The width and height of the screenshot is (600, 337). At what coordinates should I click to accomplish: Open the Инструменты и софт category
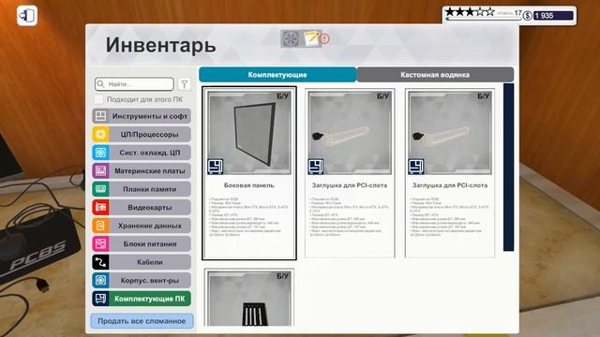coord(142,116)
